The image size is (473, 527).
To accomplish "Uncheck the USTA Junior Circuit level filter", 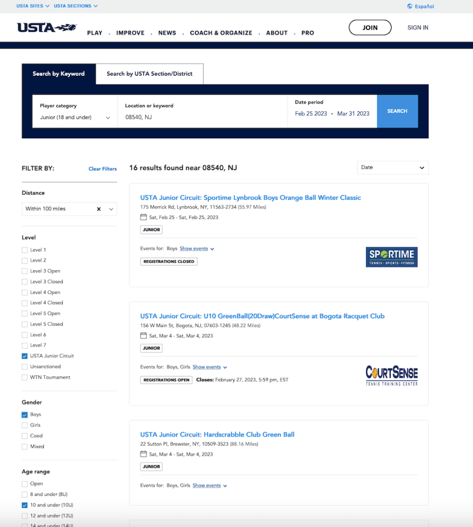I will point(25,356).
